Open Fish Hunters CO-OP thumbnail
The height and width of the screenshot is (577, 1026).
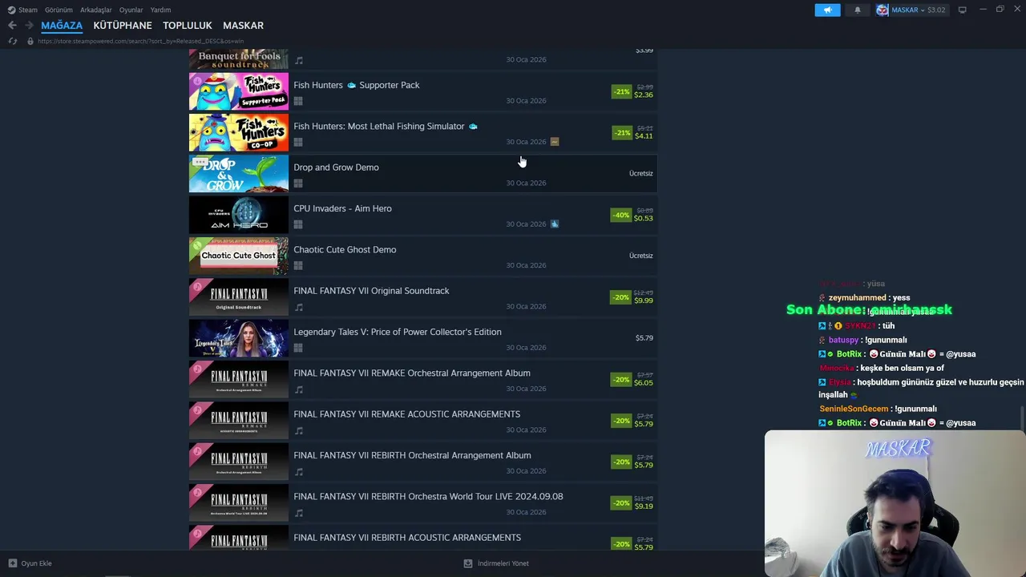[238, 132]
